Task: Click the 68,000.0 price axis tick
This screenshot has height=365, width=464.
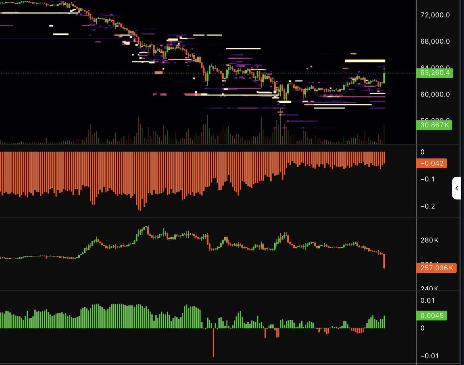Action: (435, 41)
